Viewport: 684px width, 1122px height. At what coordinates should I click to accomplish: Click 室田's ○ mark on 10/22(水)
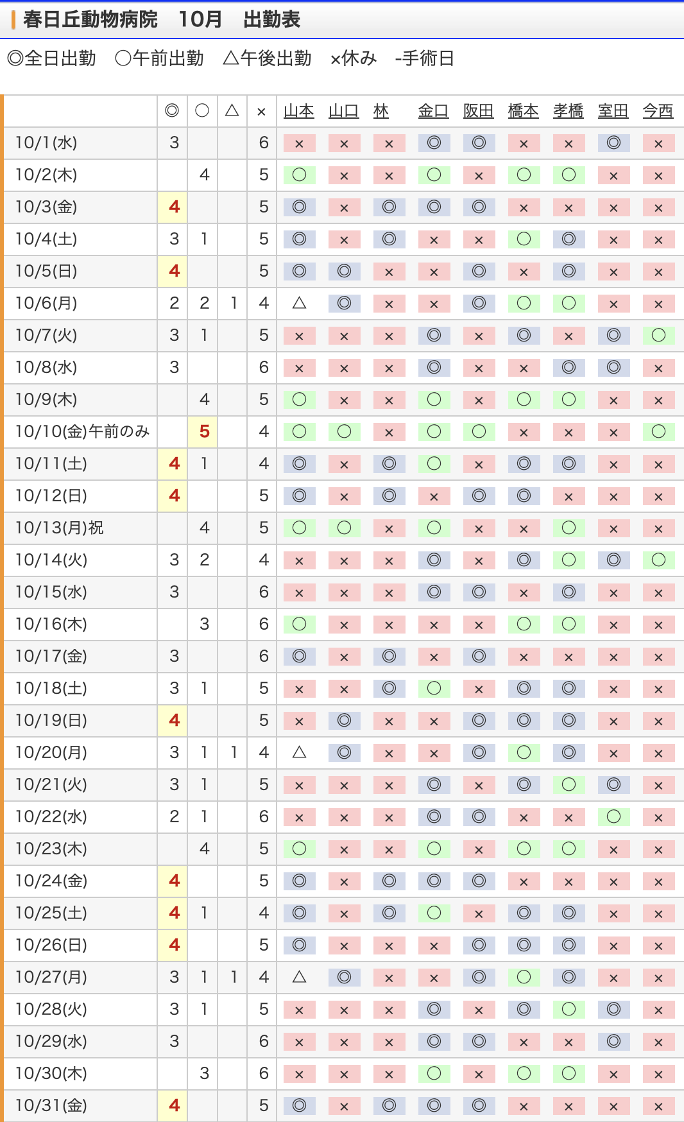[613, 816]
